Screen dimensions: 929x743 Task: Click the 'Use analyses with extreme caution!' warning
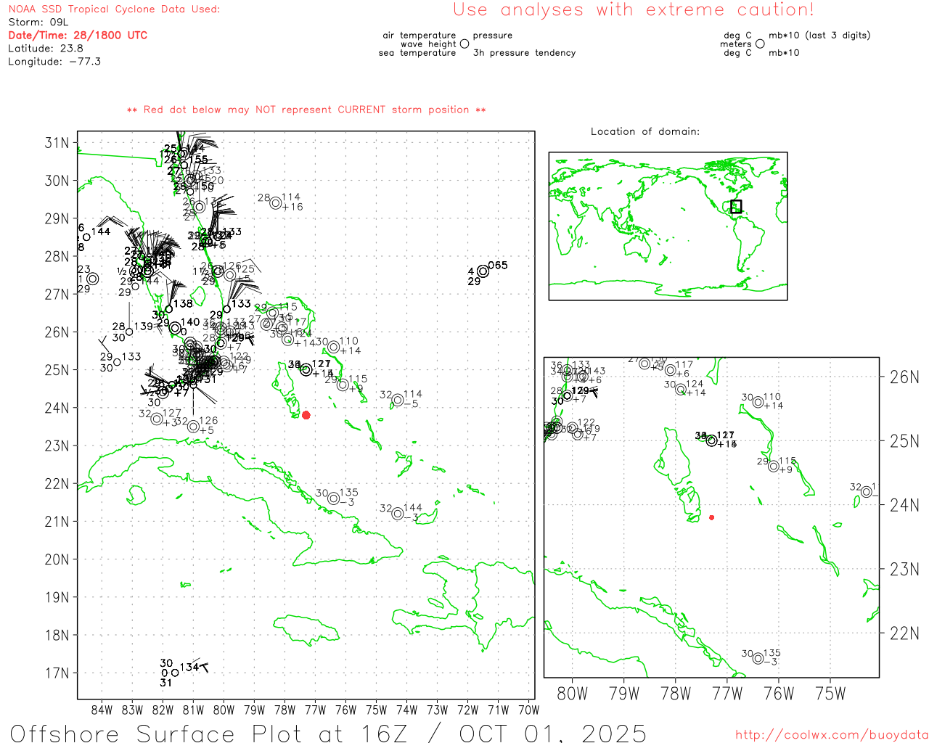tap(633, 10)
